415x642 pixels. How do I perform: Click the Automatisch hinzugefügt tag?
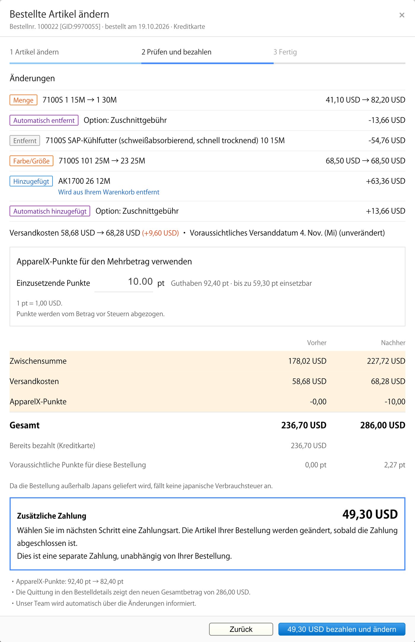[x=50, y=211]
